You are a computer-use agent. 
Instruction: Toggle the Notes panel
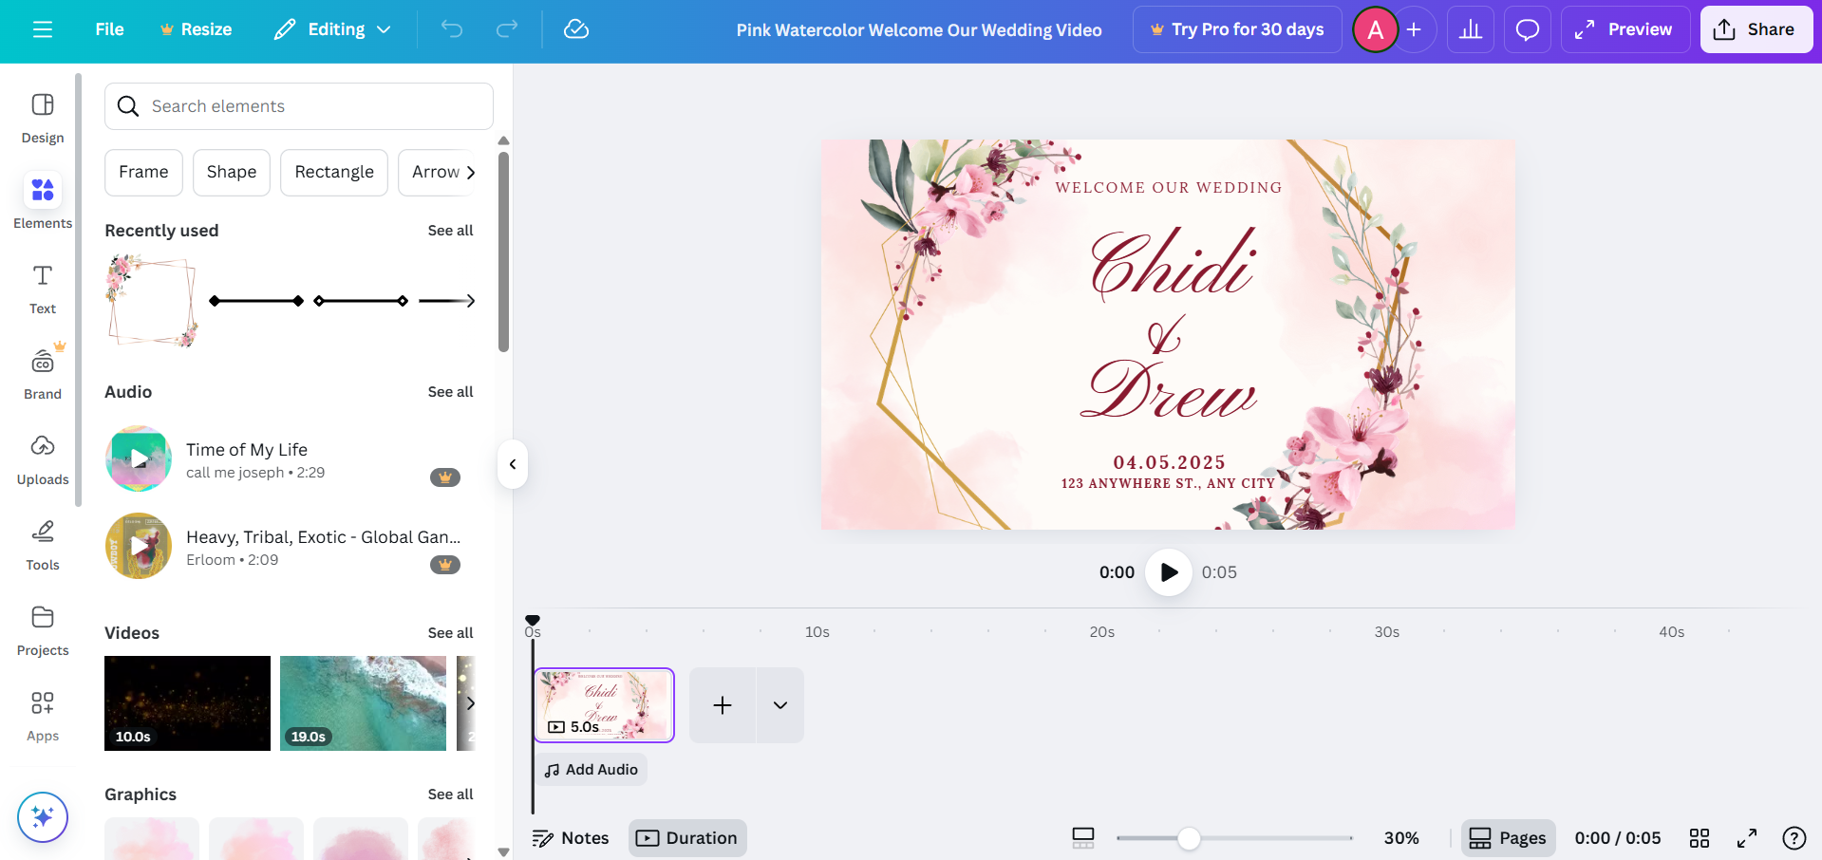tap(571, 838)
